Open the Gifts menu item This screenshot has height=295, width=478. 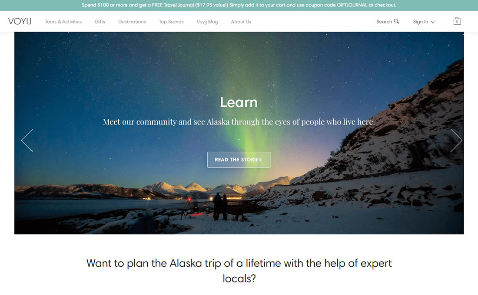100,22
